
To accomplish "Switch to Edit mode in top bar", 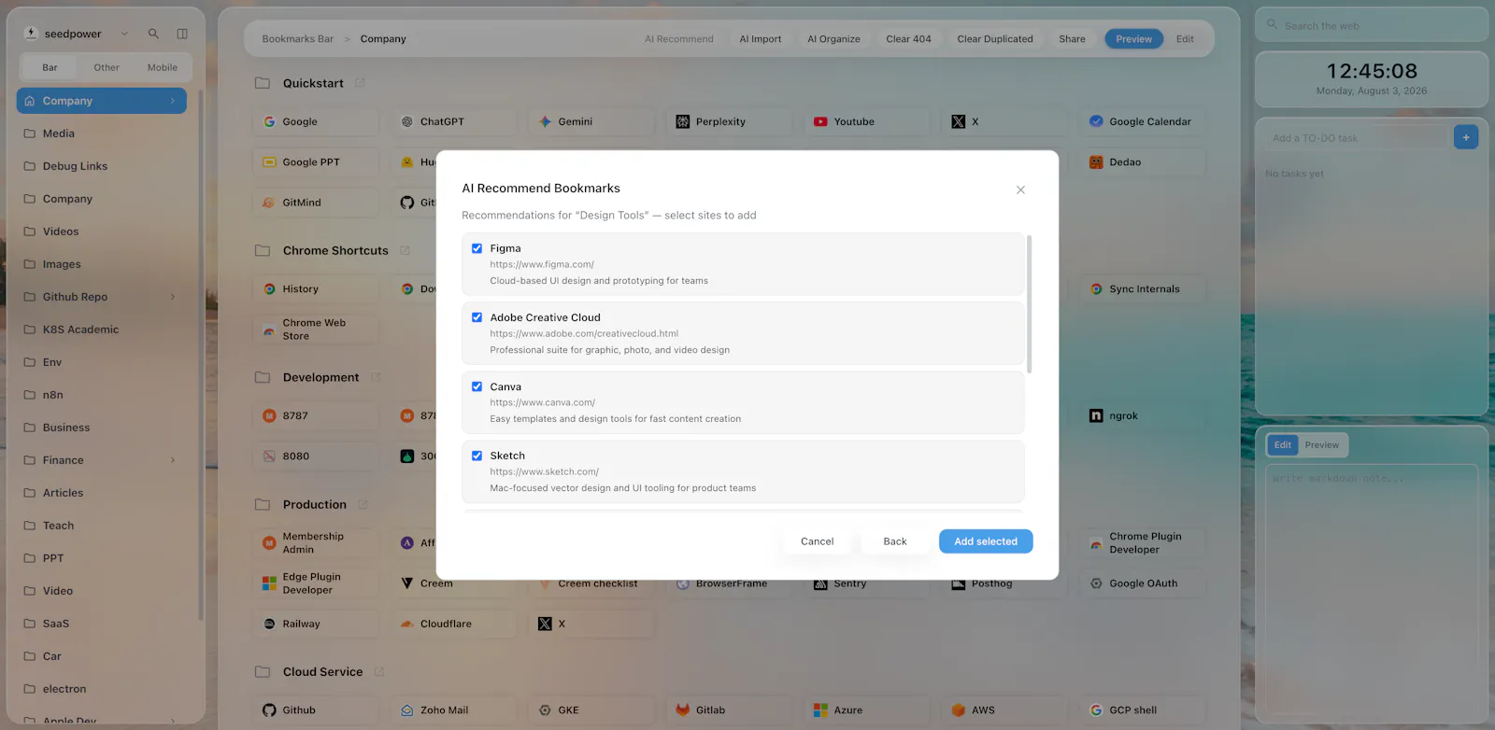I will pos(1185,39).
